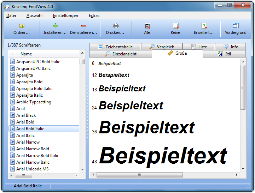The width and height of the screenshot is (255, 193).
Task: Sort font list by Name column header
Action: (26, 54)
